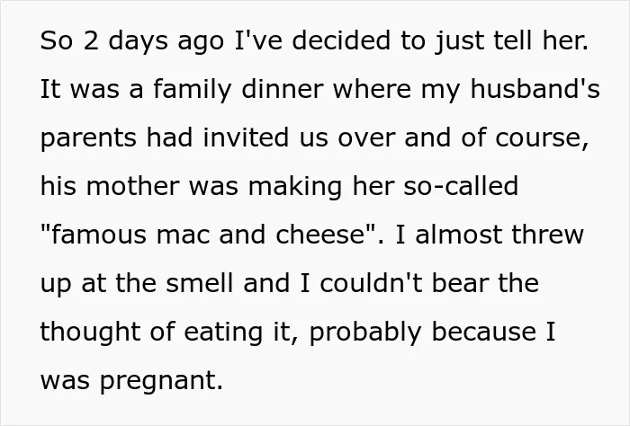Screen dimensions: 630x426
Task: Click the word "probably"
Action: point(365,333)
